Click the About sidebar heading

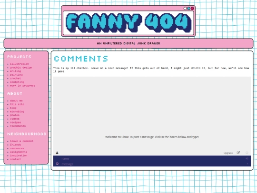coord(15,93)
